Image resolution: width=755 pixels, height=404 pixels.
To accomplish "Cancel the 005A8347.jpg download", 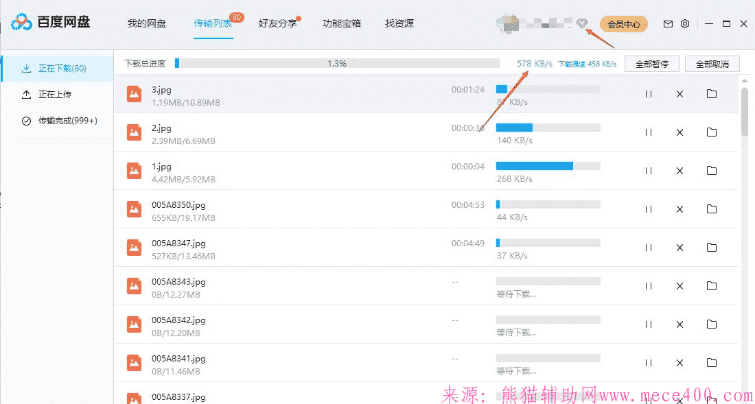I will pyautogui.click(x=679, y=248).
